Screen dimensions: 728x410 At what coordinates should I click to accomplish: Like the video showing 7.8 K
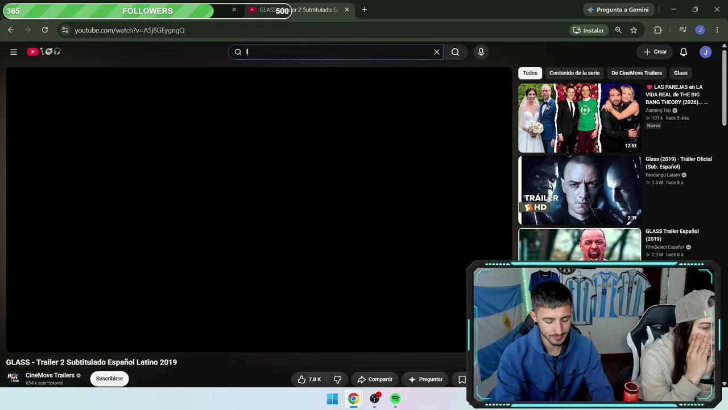point(309,379)
